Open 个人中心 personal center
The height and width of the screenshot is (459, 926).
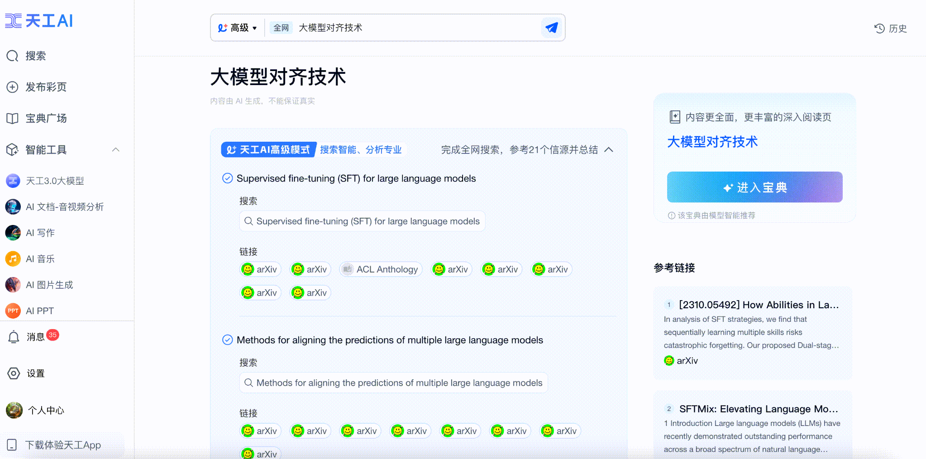[45, 411]
